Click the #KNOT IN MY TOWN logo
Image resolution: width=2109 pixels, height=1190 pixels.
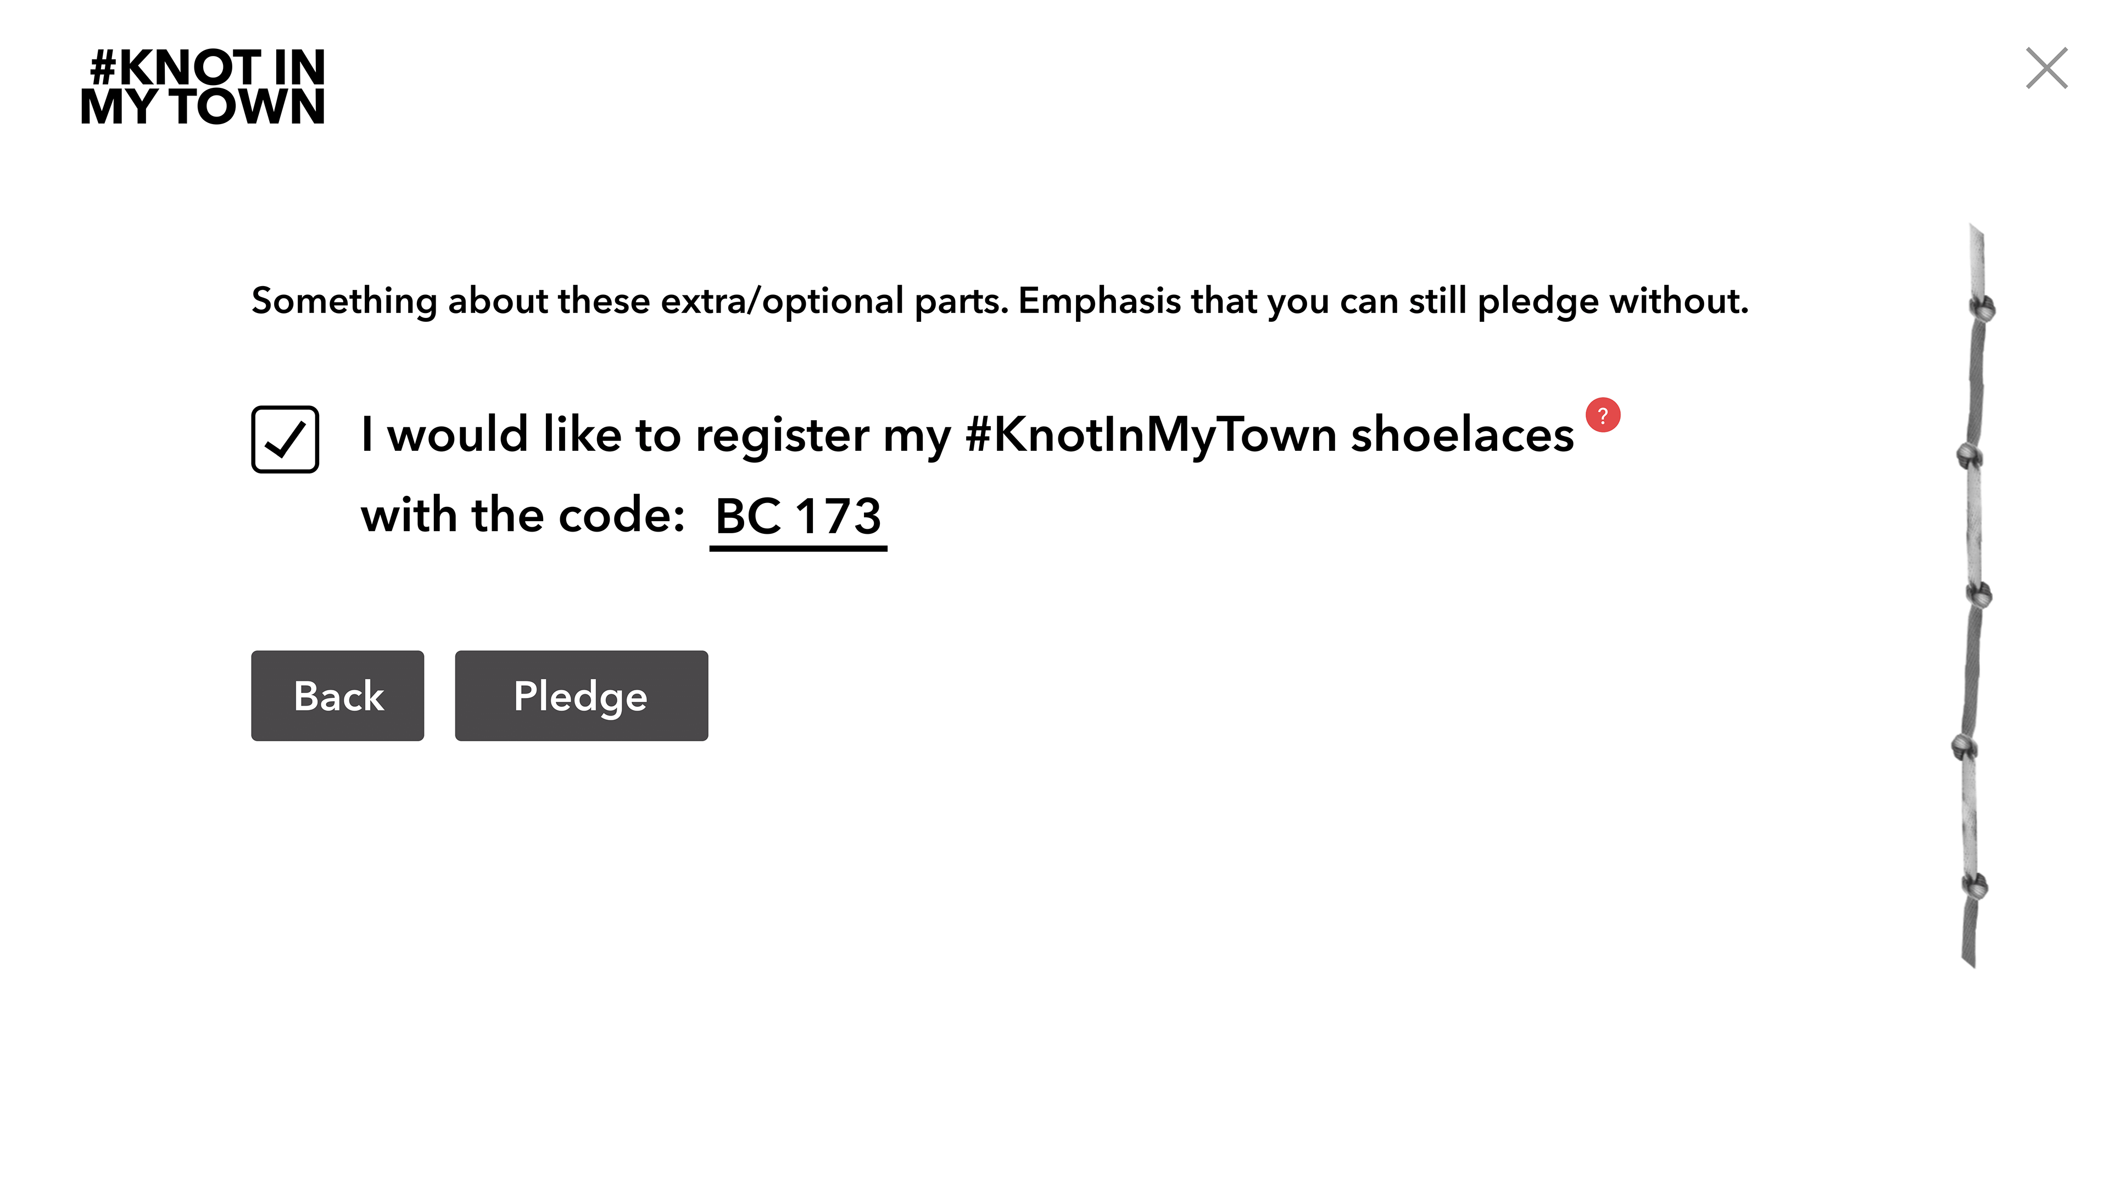pos(203,86)
